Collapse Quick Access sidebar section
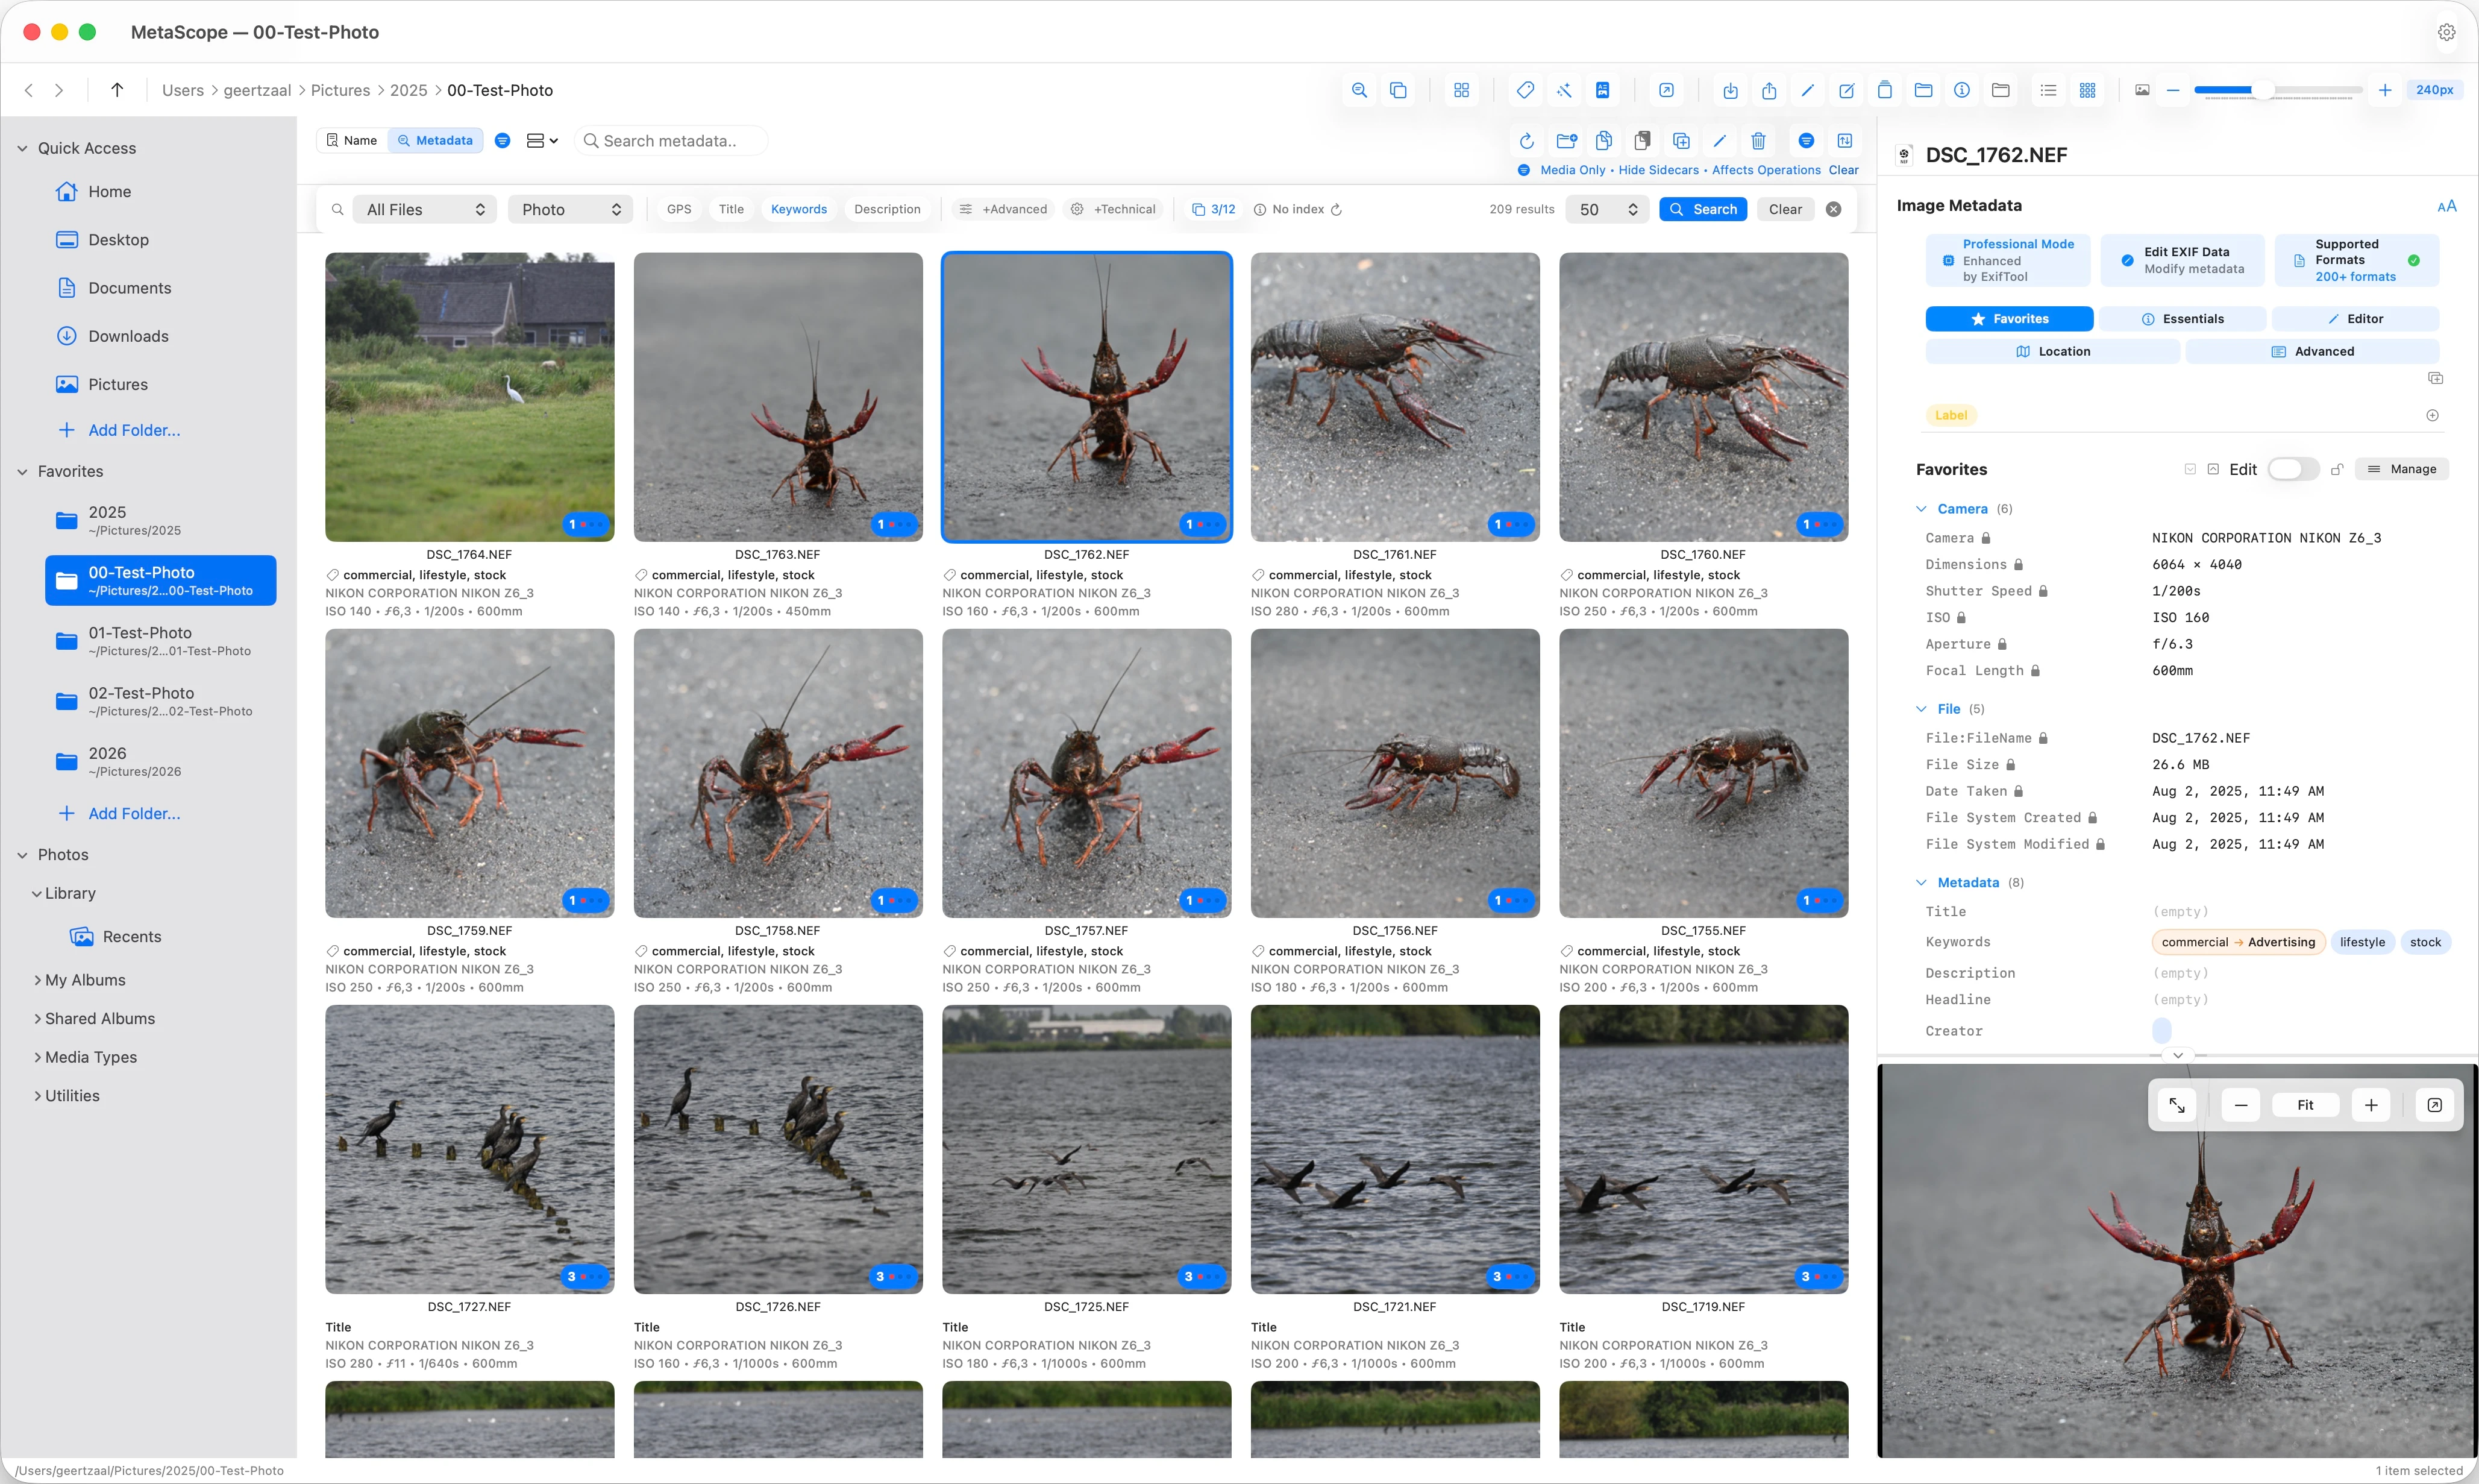2479x1484 pixels. [22, 148]
